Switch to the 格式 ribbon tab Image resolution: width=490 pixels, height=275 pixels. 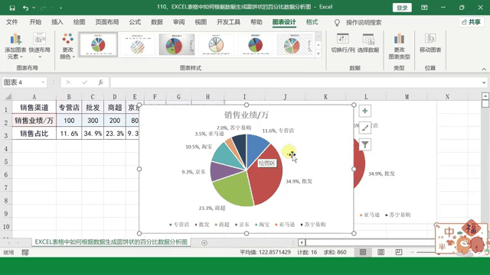pyautogui.click(x=312, y=22)
